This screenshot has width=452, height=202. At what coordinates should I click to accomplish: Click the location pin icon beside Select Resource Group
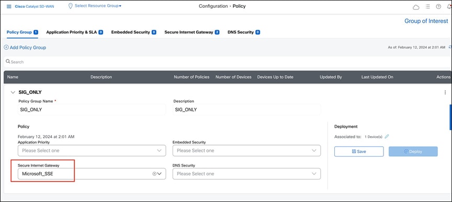pos(70,6)
